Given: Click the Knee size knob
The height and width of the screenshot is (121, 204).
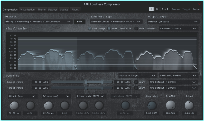Looking at the screenshot, I should (152, 105).
